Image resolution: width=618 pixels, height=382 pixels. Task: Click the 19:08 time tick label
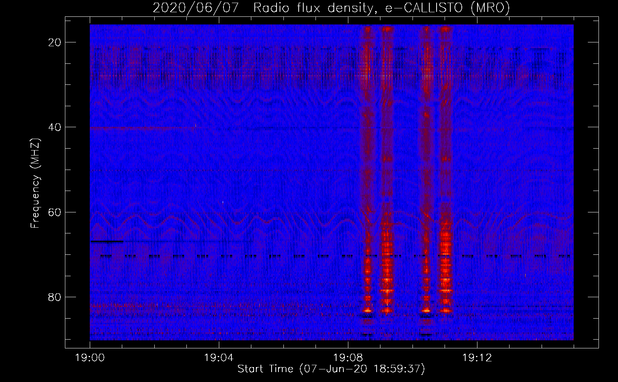click(x=348, y=358)
